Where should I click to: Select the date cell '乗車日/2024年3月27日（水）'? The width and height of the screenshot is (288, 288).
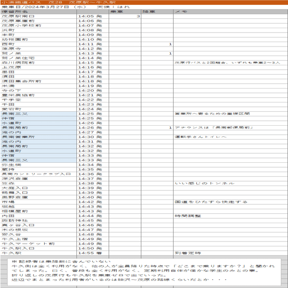pyautogui.click(x=44, y=7)
